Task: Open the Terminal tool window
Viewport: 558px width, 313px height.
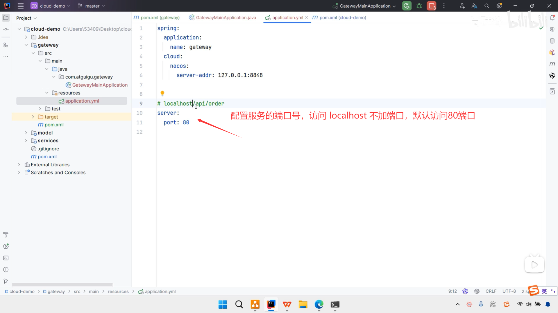Action: pyautogui.click(x=6, y=258)
